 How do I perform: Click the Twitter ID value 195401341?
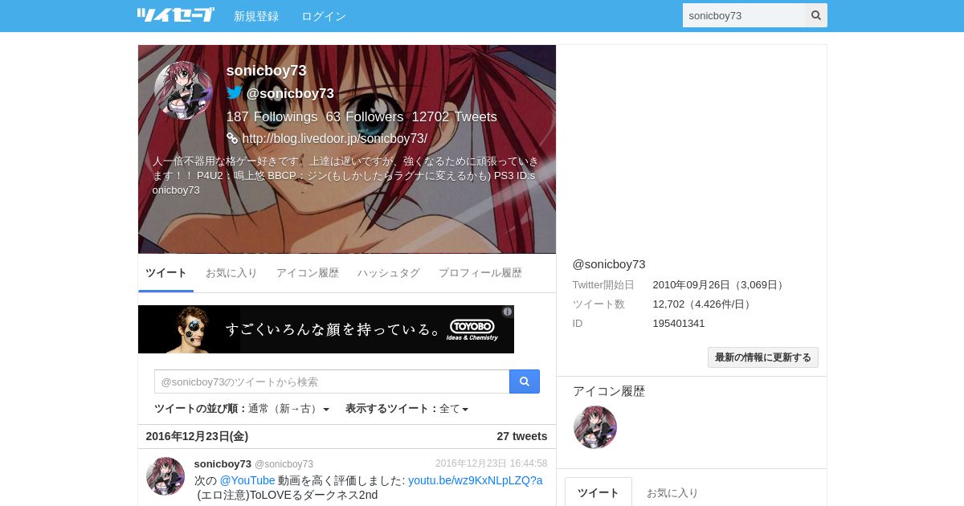point(679,323)
